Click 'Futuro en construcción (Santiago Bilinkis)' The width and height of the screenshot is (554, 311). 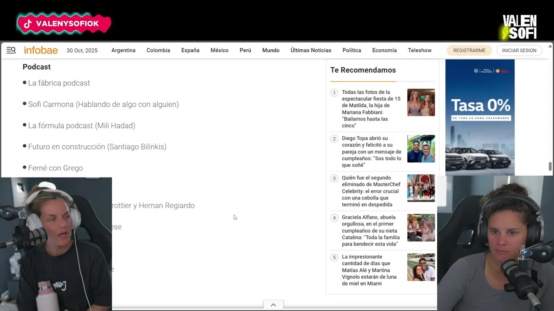coord(97,147)
